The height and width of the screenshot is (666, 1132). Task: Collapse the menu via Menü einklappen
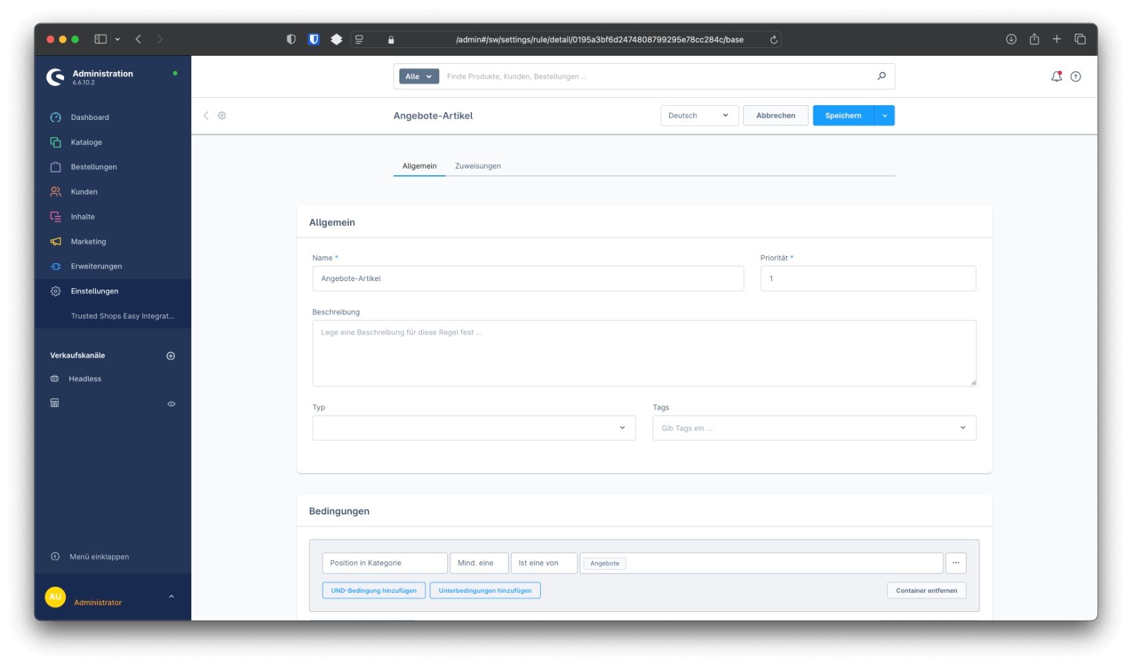99,557
